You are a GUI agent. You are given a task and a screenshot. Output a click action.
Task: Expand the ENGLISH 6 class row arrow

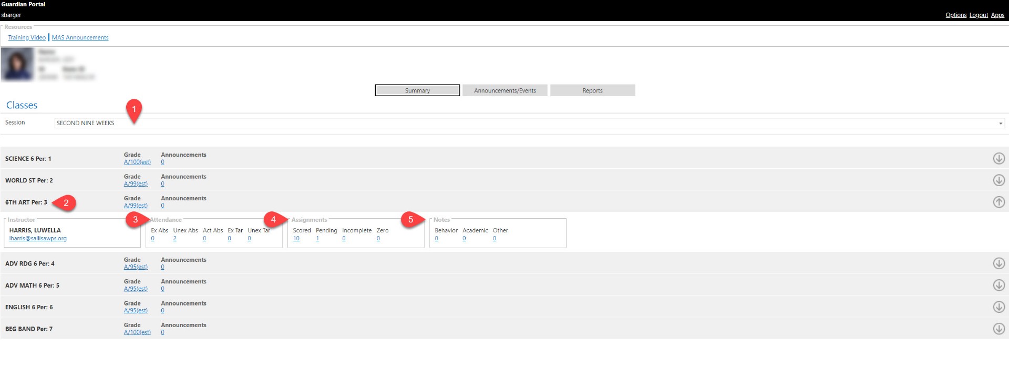pyautogui.click(x=998, y=307)
